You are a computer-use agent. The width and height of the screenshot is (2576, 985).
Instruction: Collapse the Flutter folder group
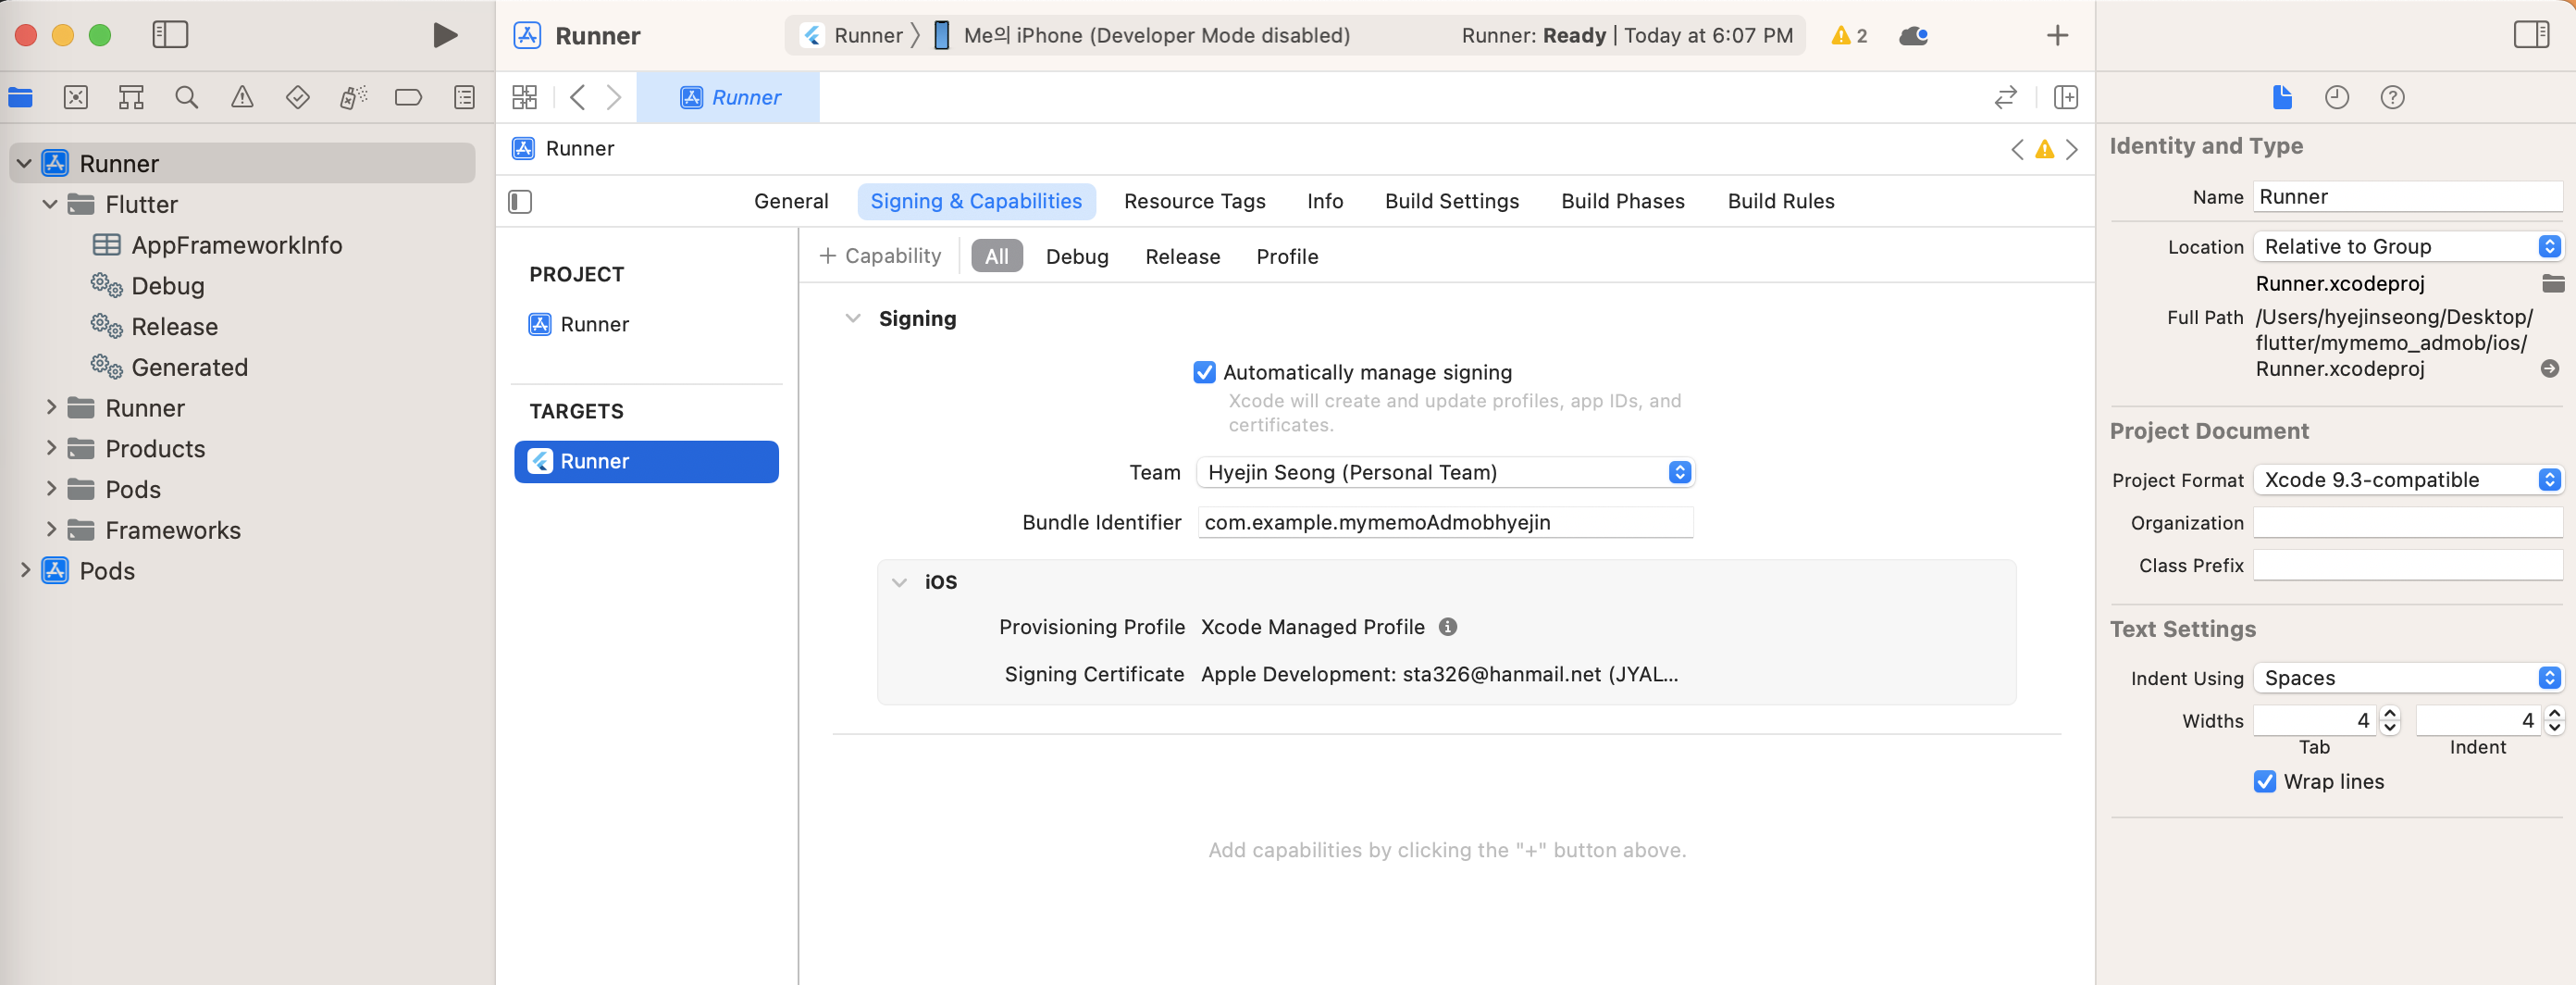pos(50,205)
